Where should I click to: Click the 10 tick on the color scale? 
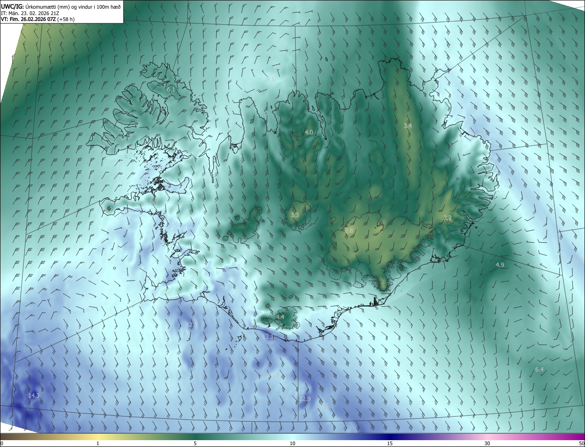[x=292, y=444]
